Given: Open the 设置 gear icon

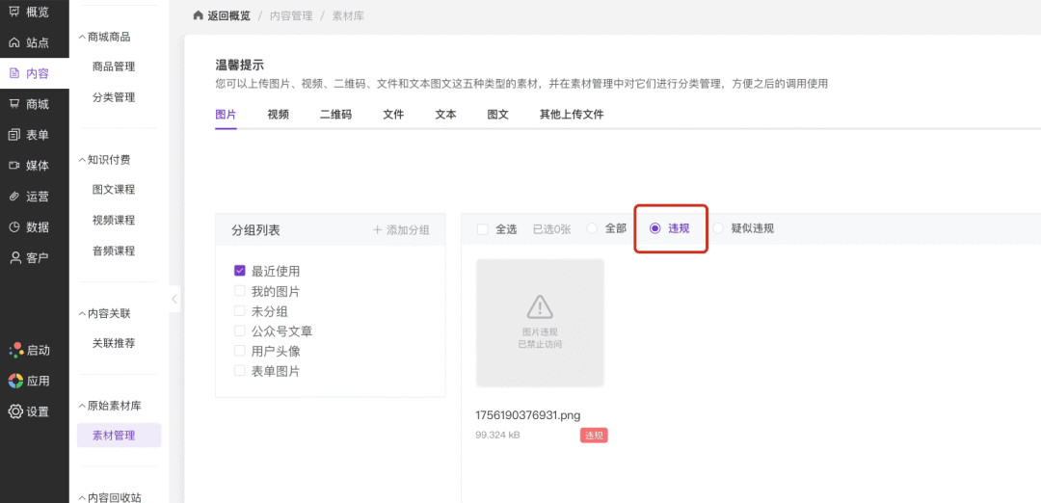Looking at the screenshot, I should tap(15, 411).
